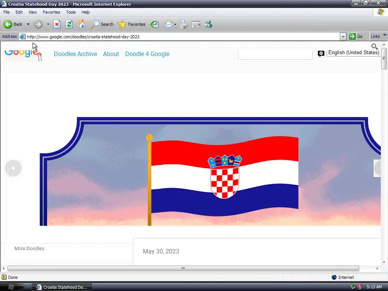Open the Doodles Archive link

tap(75, 54)
